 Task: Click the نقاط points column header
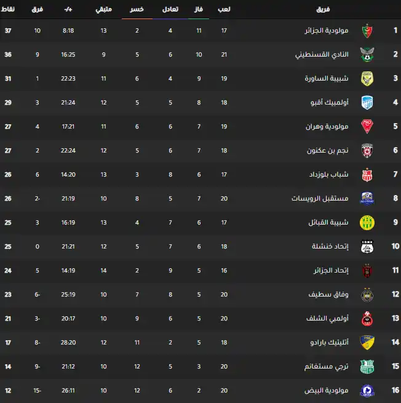pyautogui.click(x=10, y=10)
